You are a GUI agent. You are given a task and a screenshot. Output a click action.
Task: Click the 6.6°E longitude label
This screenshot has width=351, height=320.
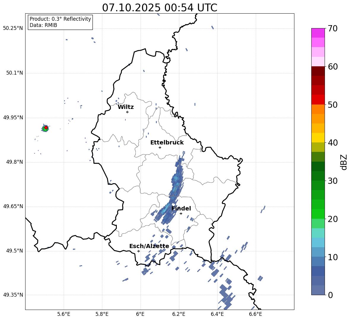point(256,314)
